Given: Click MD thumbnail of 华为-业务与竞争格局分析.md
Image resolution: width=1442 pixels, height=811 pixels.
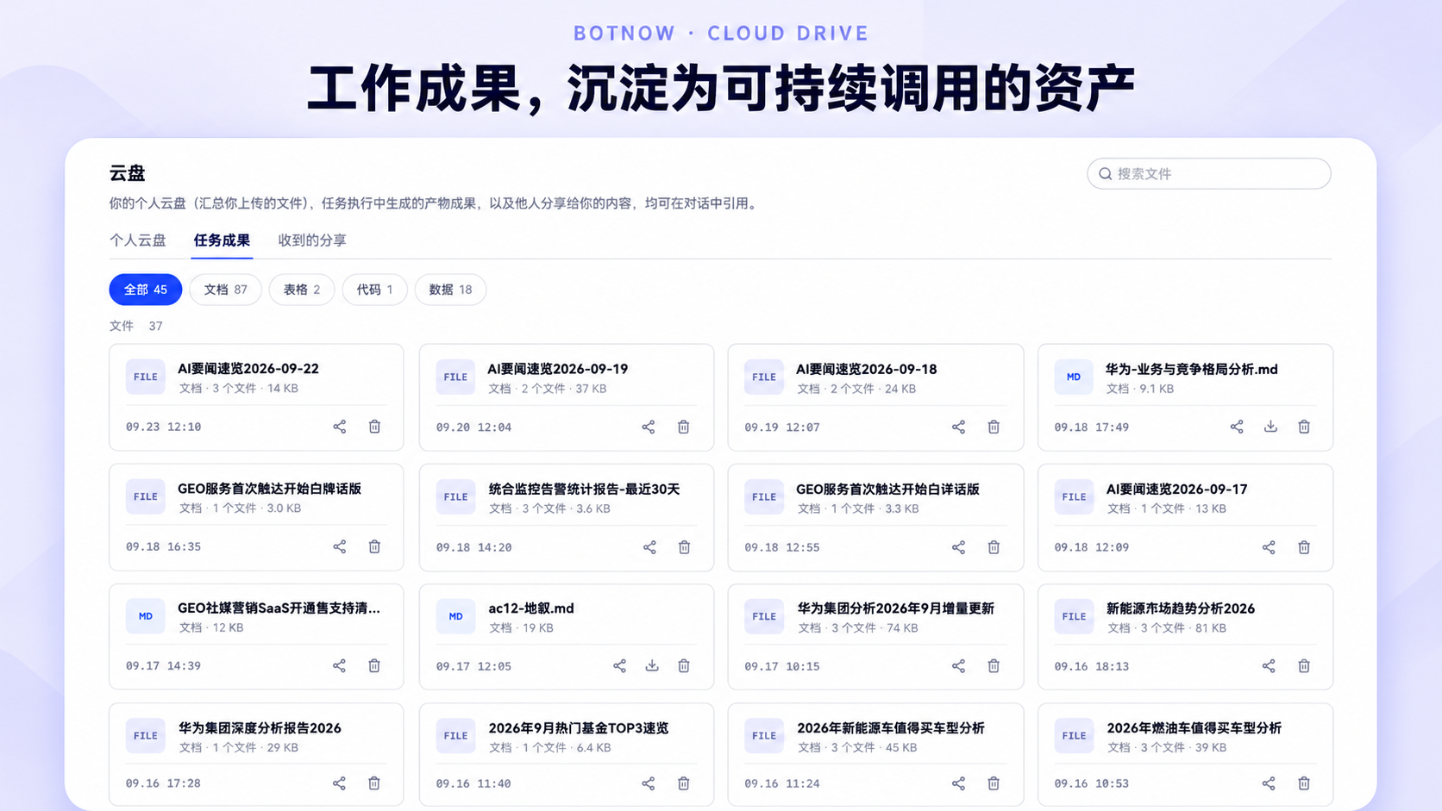Looking at the screenshot, I should (1074, 377).
